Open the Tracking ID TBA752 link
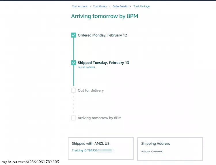 click(x=85, y=150)
